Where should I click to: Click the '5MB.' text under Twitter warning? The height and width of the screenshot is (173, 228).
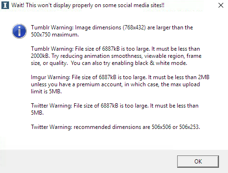point(37,113)
